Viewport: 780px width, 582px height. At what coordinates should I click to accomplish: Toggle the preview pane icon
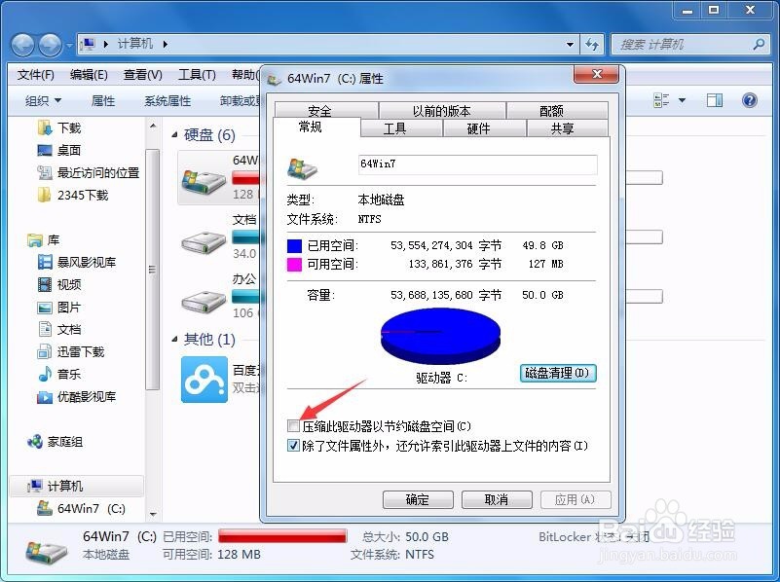pyautogui.click(x=715, y=100)
